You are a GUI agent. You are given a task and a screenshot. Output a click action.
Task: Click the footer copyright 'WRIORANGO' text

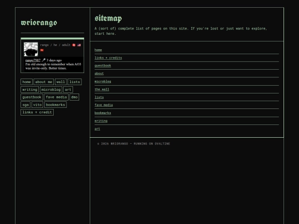click(x=120, y=144)
